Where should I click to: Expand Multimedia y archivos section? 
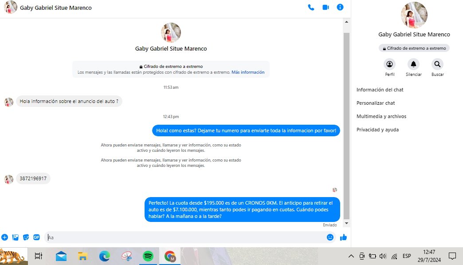(x=381, y=116)
